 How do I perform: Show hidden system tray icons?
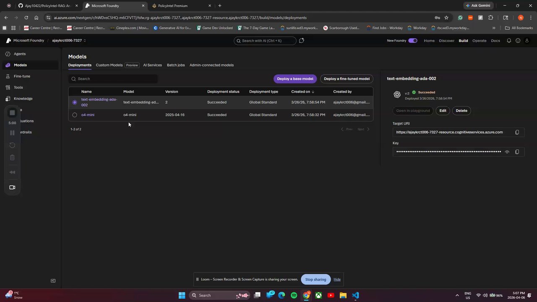tap(457, 295)
